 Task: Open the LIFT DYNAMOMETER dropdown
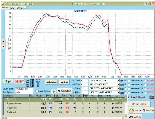pos(118,92)
